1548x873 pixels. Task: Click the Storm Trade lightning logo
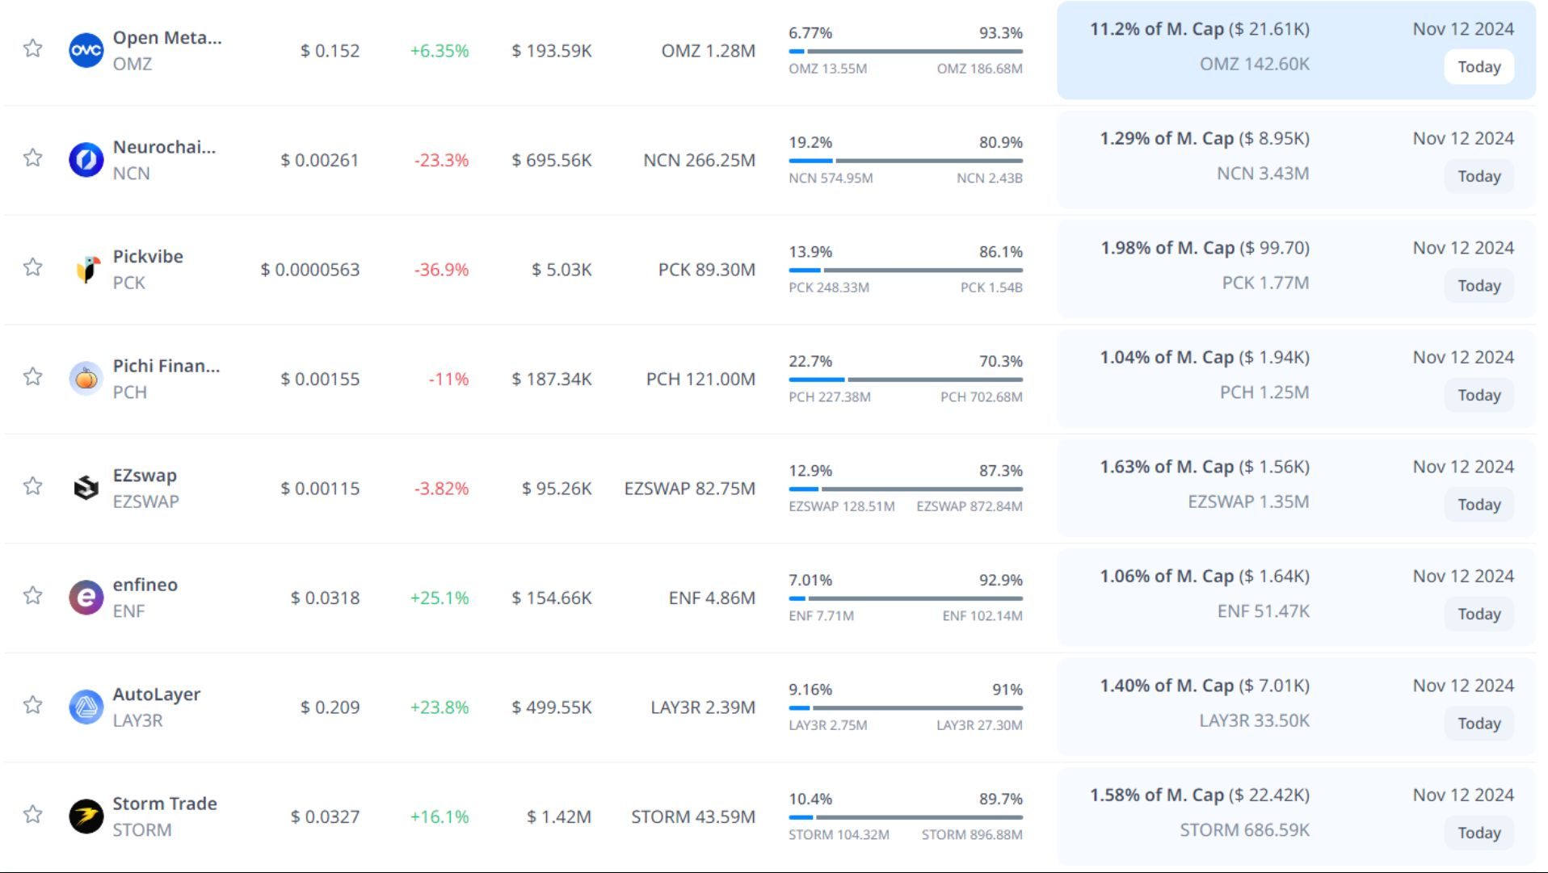coord(86,816)
